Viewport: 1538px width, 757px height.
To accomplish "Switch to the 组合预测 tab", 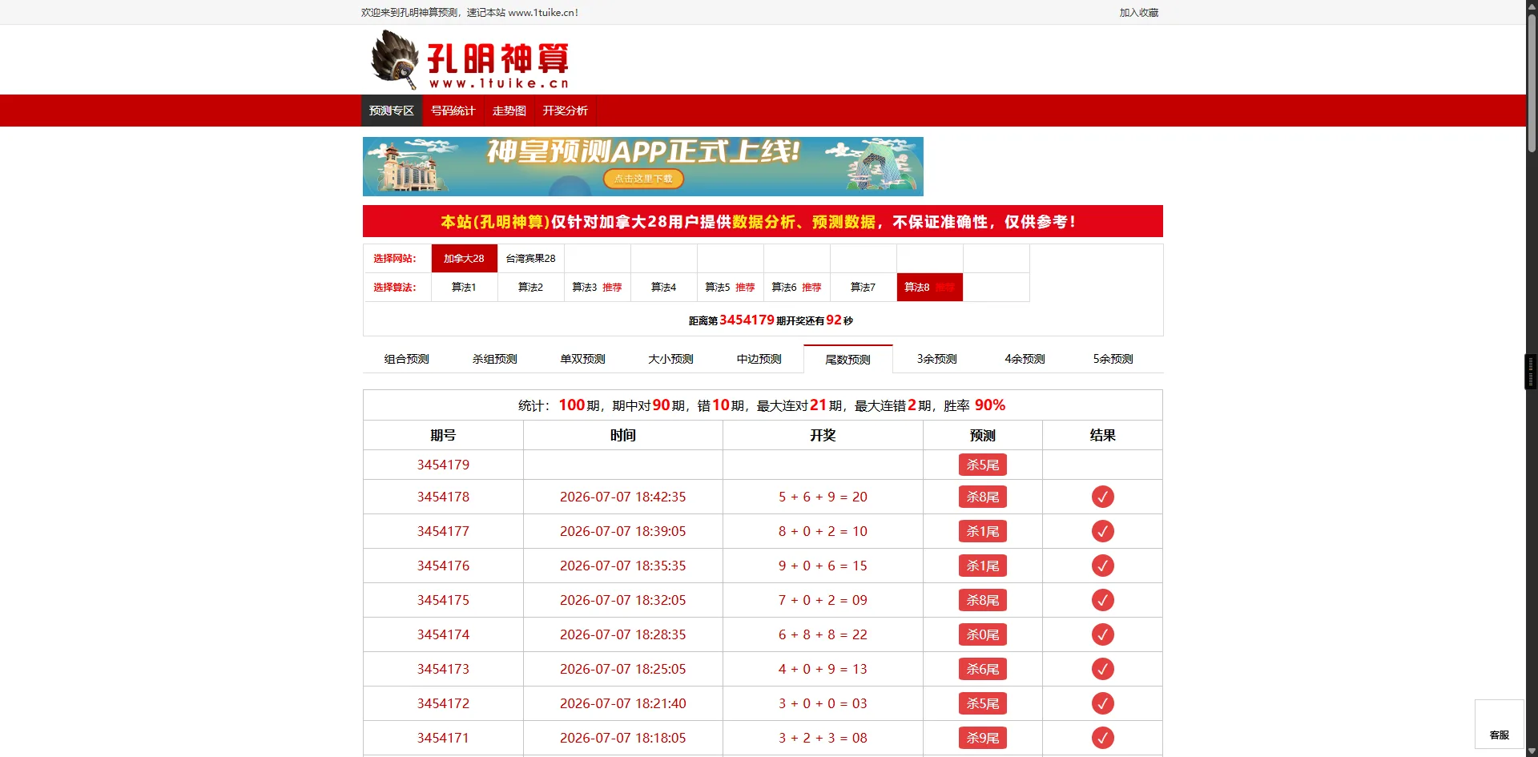I will [407, 359].
